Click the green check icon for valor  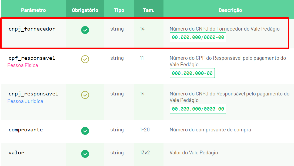point(85,154)
